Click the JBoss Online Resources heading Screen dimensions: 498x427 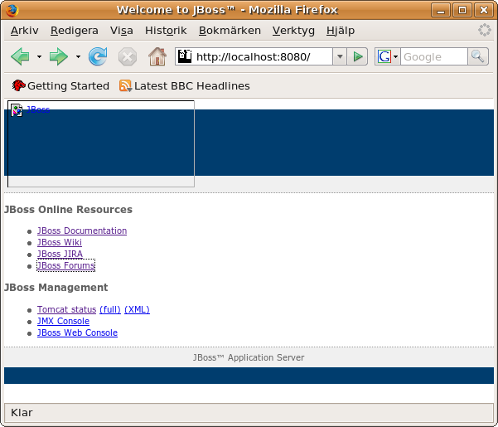[68, 210]
